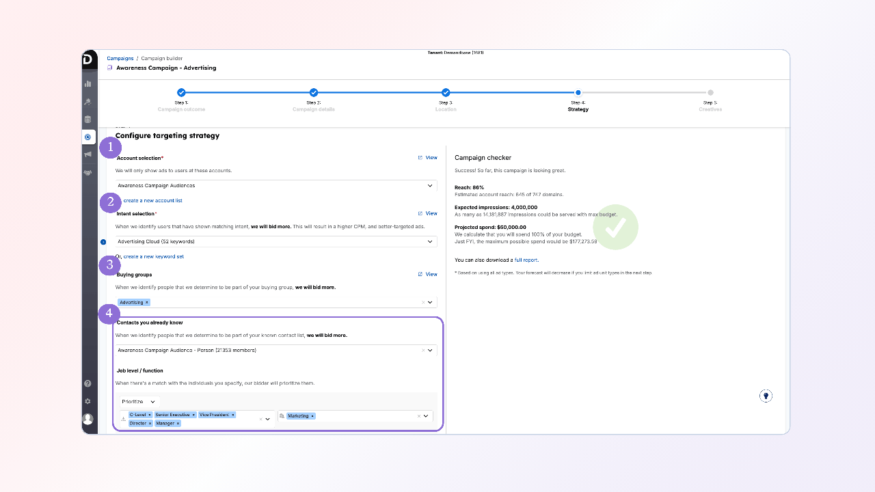Remove the Advertising buying group tag
This screenshot has width=875, height=492.
pos(146,302)
